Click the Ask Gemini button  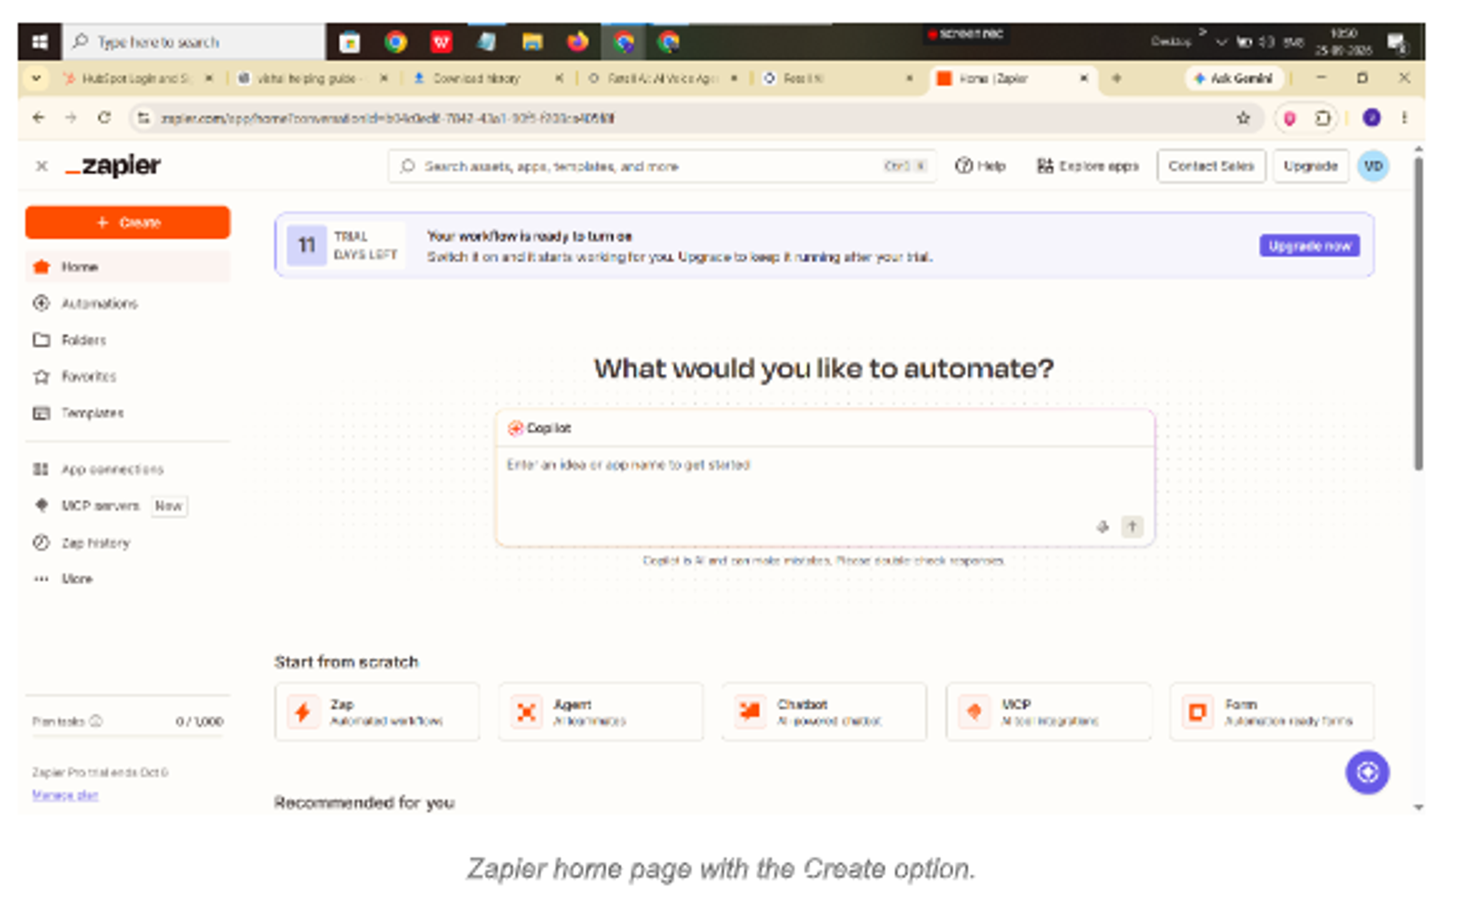coord(1234,78)
